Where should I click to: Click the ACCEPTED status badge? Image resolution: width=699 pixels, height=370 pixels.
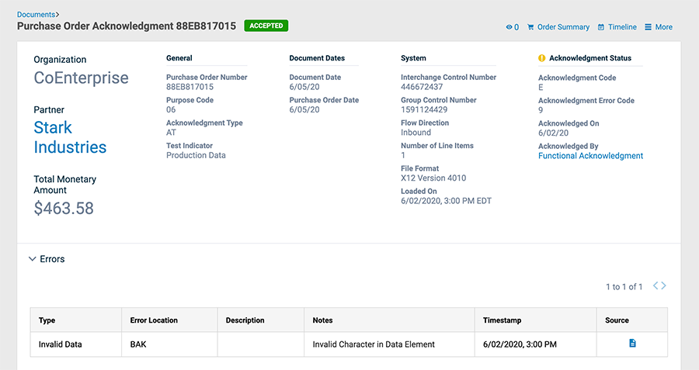coord(266,26)
